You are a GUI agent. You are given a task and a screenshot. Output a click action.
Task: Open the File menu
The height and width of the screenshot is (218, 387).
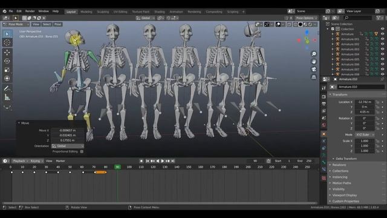click(11, 12)
